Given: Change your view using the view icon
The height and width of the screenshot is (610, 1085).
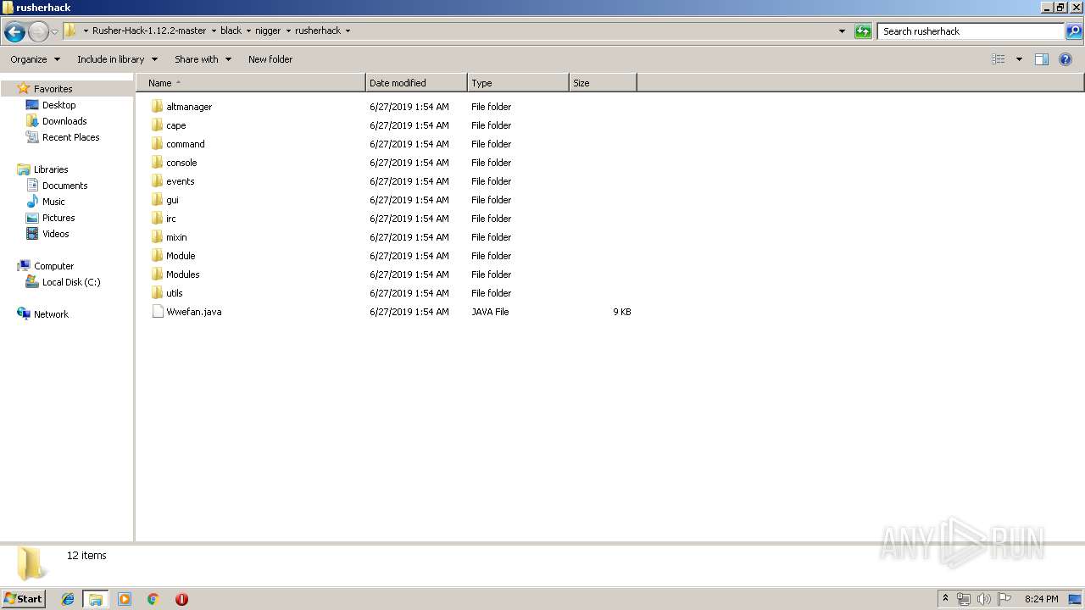Looking at the screenshot, I should click(x=999, y=59).
